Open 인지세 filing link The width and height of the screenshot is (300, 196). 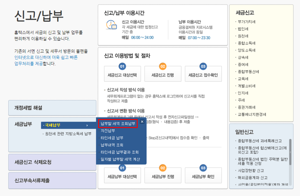[243, 93]
